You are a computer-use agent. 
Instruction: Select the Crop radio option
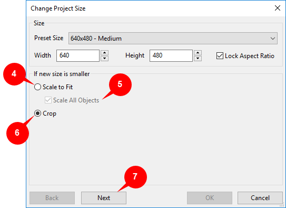[37, 114]
